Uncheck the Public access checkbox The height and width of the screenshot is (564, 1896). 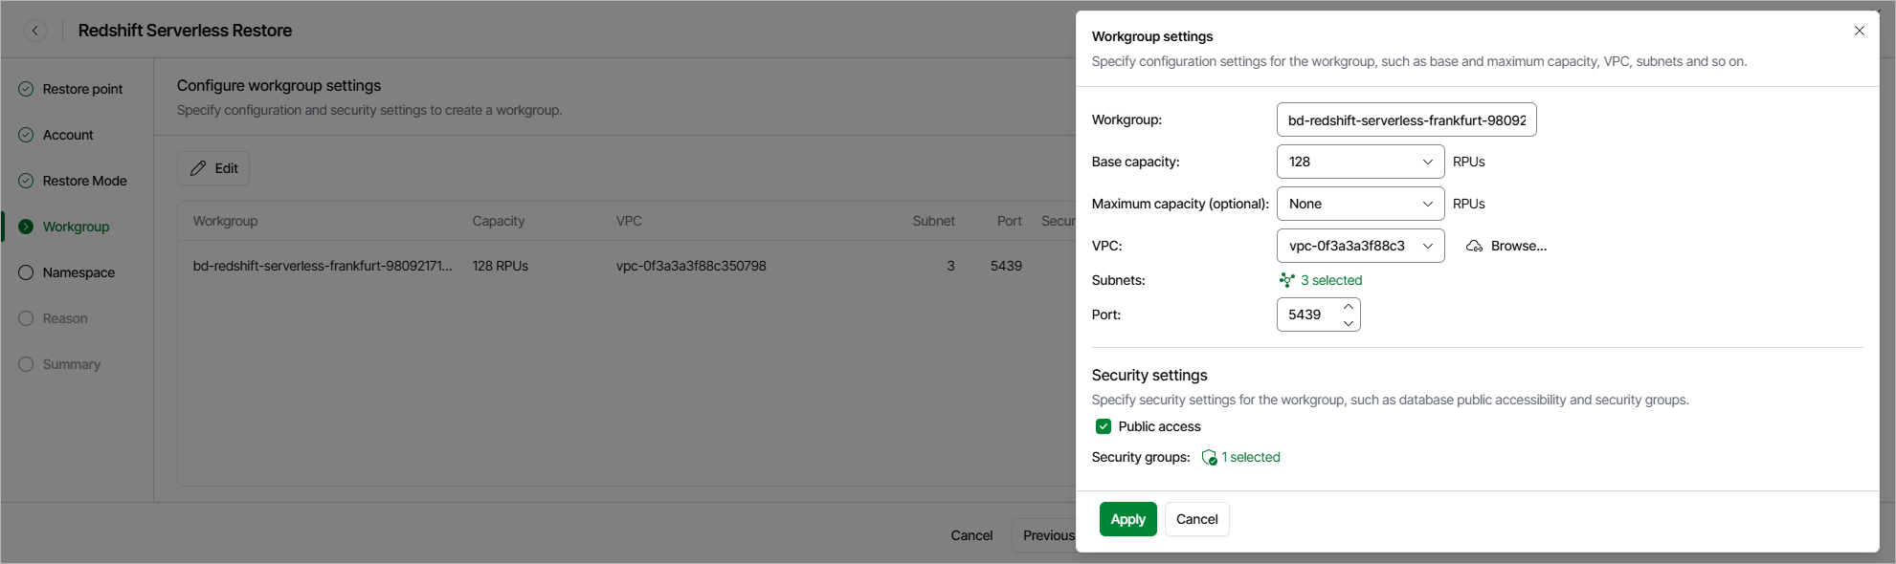point(1104,426)
